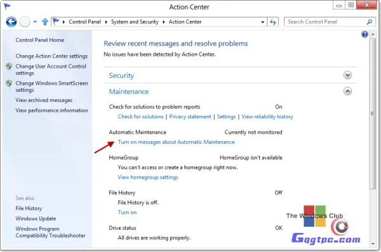Viewport: 381px width, 252px height.
Task: Click the magnifier search icon
Action: coord(370,22)
